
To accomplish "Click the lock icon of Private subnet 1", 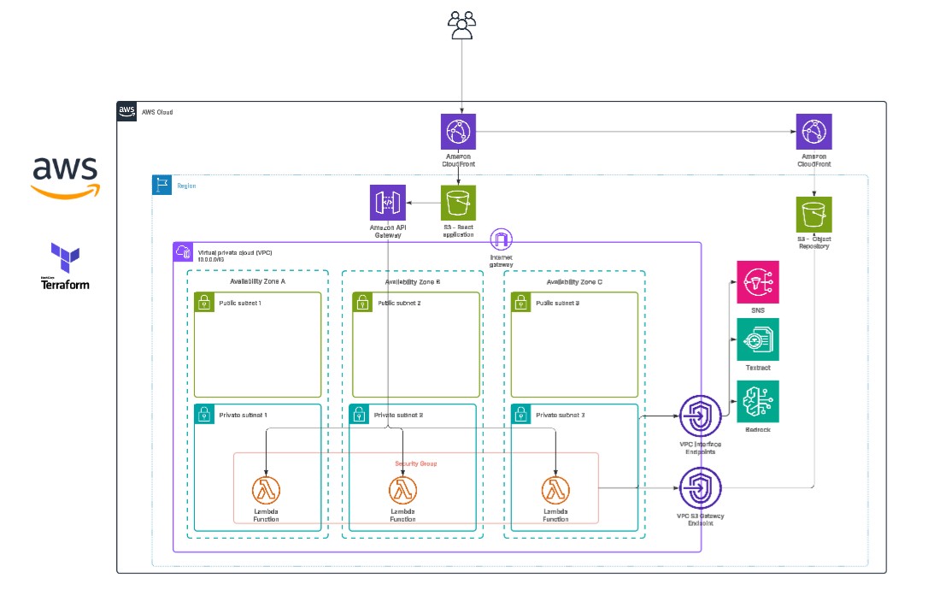I will click(204, 414).
